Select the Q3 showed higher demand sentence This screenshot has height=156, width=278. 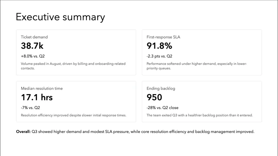(x=143, y=132)
